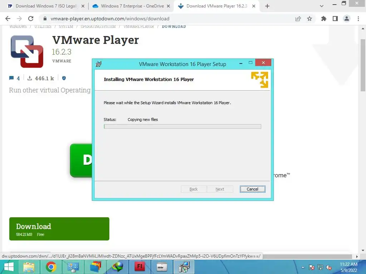This screenshot has height=274, width=366.
Task: Click the horizontal scrollbar right arrow
Action: (357, 256)
